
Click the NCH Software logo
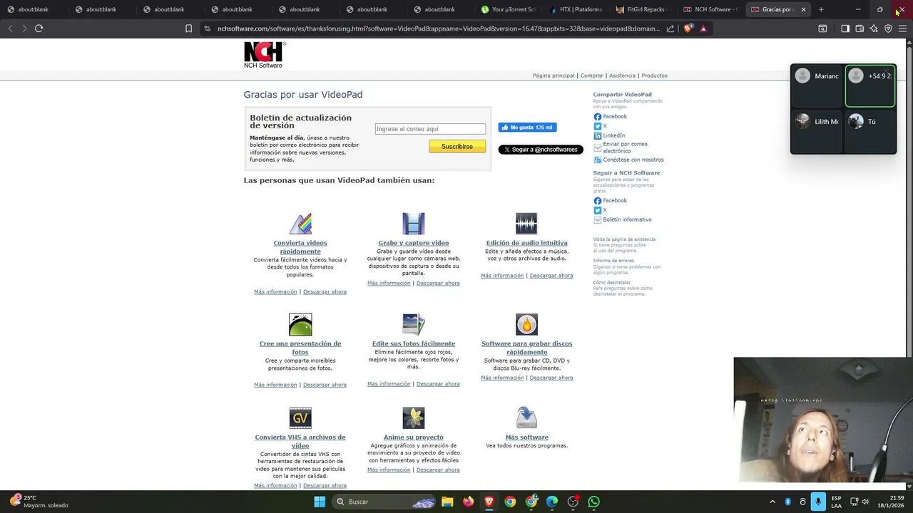click(265, 55)
